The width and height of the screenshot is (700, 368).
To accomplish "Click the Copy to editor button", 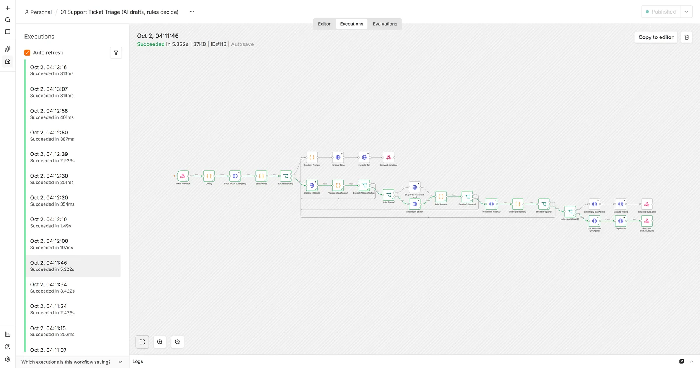I will click(656, 37).
